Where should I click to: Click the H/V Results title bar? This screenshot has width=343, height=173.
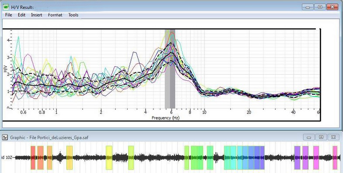[x=153, y=7]
